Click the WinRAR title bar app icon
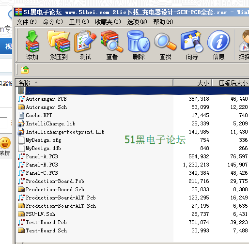Image resolution: width=249 pixels, height=244 pixels. pos(18,12)
